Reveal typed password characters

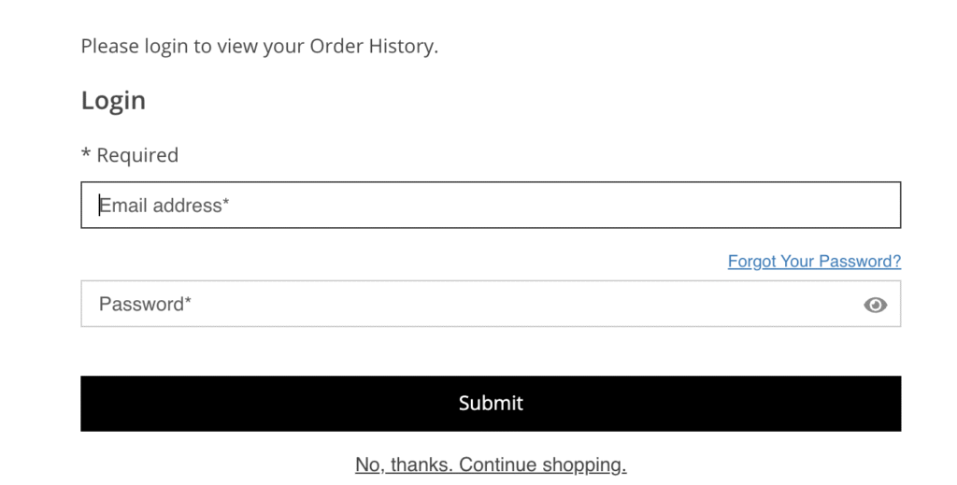(875, 305)
